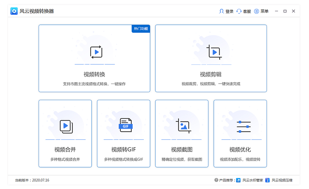The height and width of the screenshot is (189, 309).
Task: Select the 视频转换 card title
Action: 94,74
